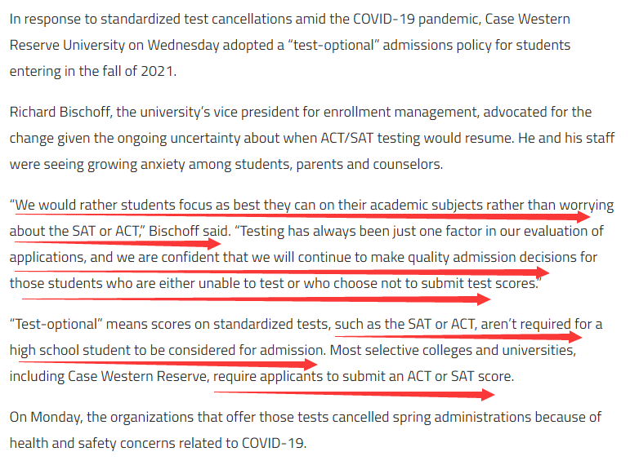Screen dimensions: 639x465
Task: Click the red arrow under "aren't required for a"
Action: pos(458,335)
